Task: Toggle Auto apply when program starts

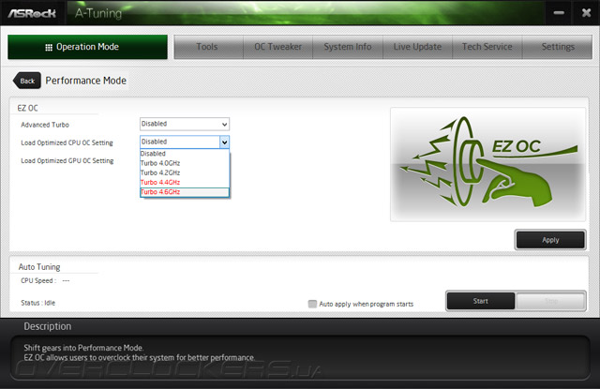Action: coord(312,304)
